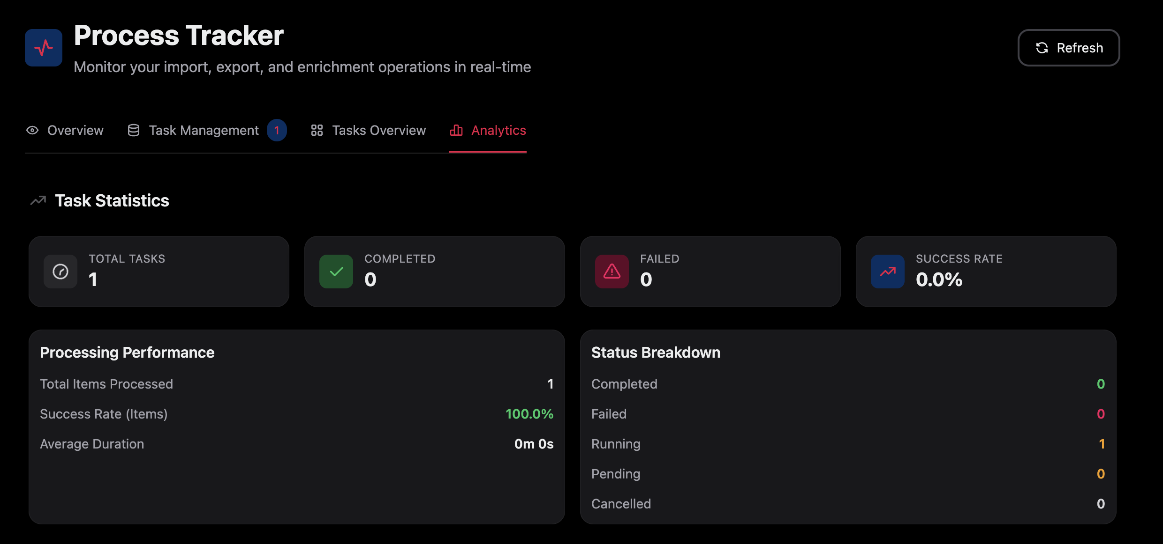Switch to the Tasks Overview tab
The width and height of the screenshot is (1163, 544).
point(379,130)
